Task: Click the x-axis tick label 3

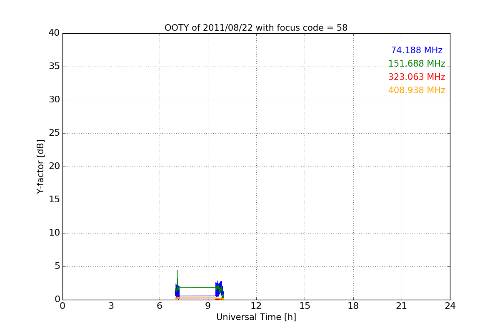Action: tap(111, 306)
